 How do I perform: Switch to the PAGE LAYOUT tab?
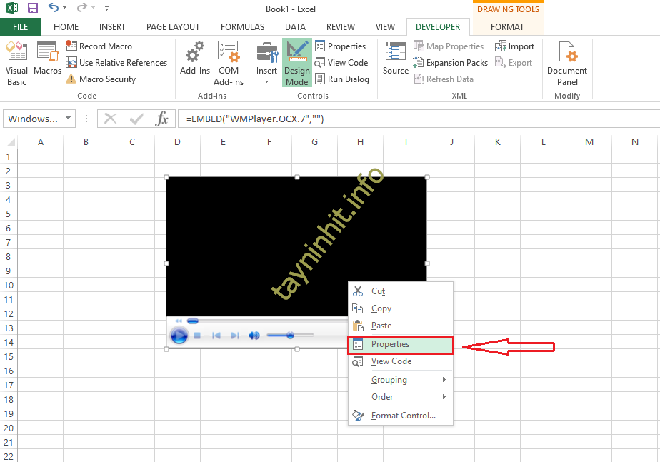click(173, 27)
